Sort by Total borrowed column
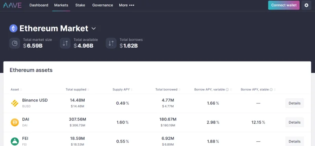 click(168, 90)
